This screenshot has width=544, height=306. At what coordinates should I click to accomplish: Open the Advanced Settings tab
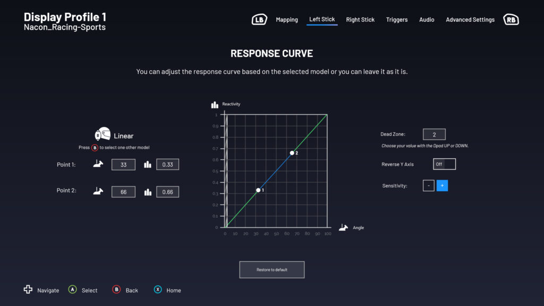[x=470, y=20]
